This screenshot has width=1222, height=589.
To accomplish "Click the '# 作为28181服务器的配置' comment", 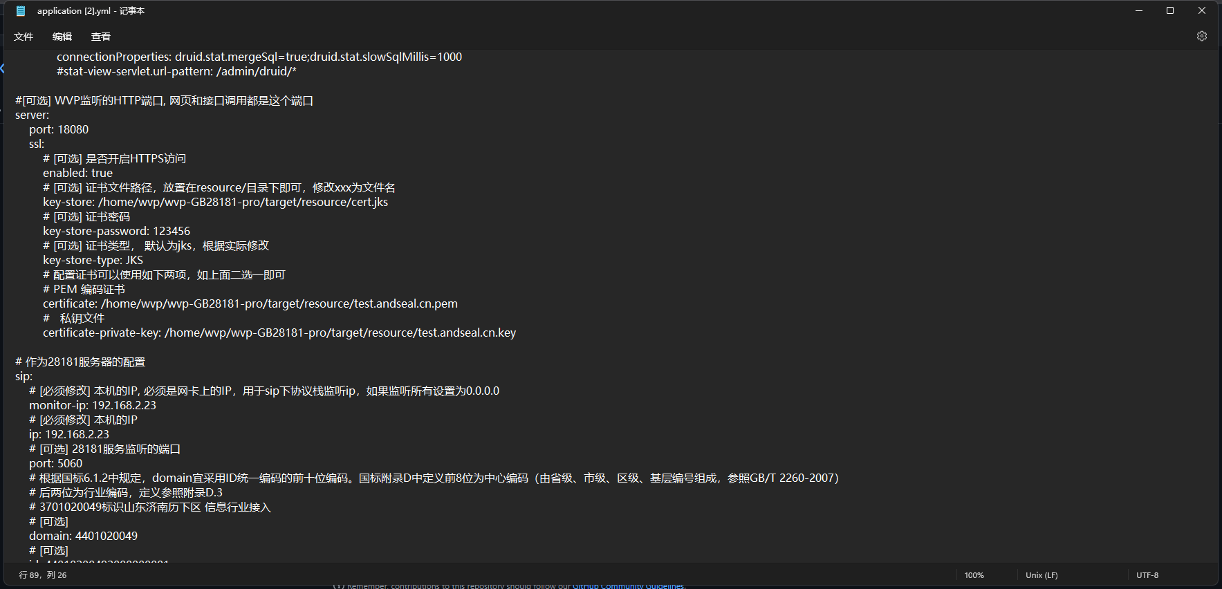I will pos(80,362).
